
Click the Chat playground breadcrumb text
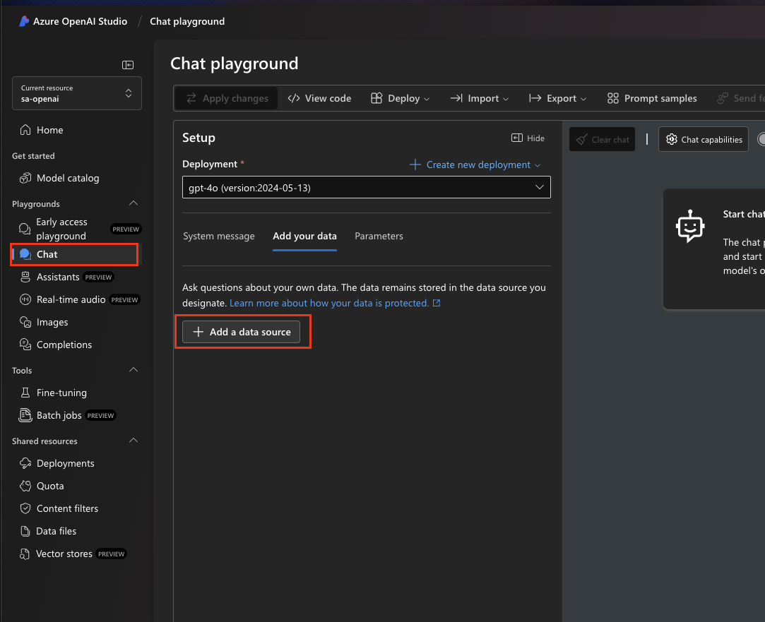187,21
